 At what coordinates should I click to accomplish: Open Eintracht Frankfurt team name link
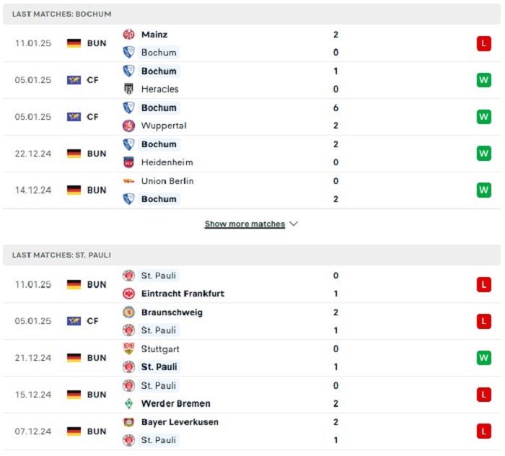pos(183,294)
